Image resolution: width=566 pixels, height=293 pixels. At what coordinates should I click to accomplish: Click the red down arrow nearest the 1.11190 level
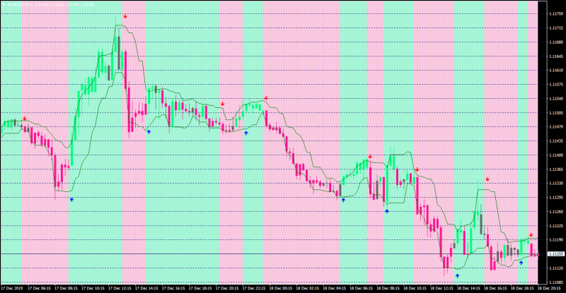[x=531, y=235]
